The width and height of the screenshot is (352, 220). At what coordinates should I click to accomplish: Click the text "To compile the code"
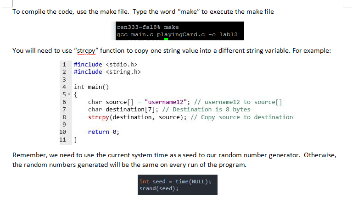point(43,11)
